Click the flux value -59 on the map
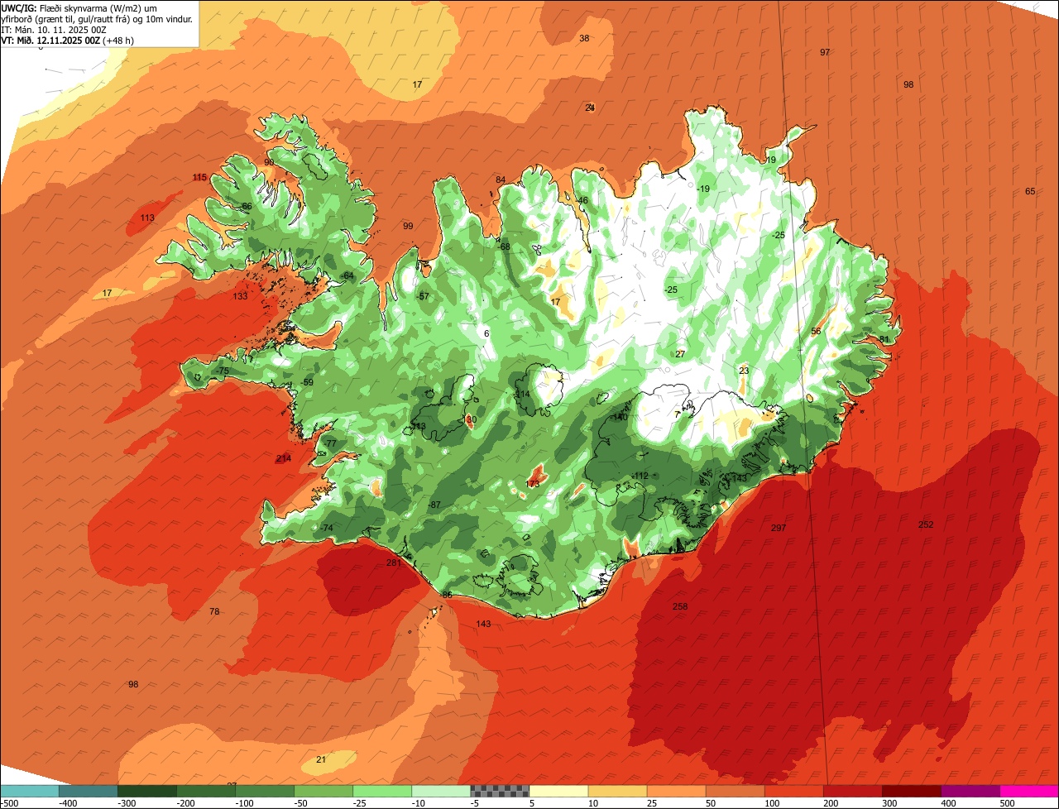Viewport: 1059px width, 809px height. point(307,382)
